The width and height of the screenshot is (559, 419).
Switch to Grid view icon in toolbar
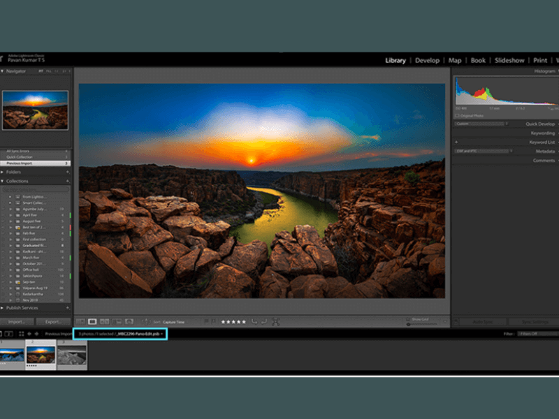(80, 321)
